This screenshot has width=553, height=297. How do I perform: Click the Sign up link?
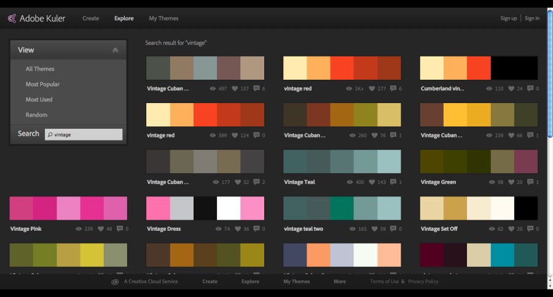pyautogui.click(x=508, y=18)
